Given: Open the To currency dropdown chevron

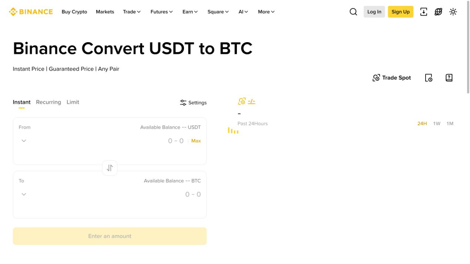Looking at the screenshot, I should point(24,194).
